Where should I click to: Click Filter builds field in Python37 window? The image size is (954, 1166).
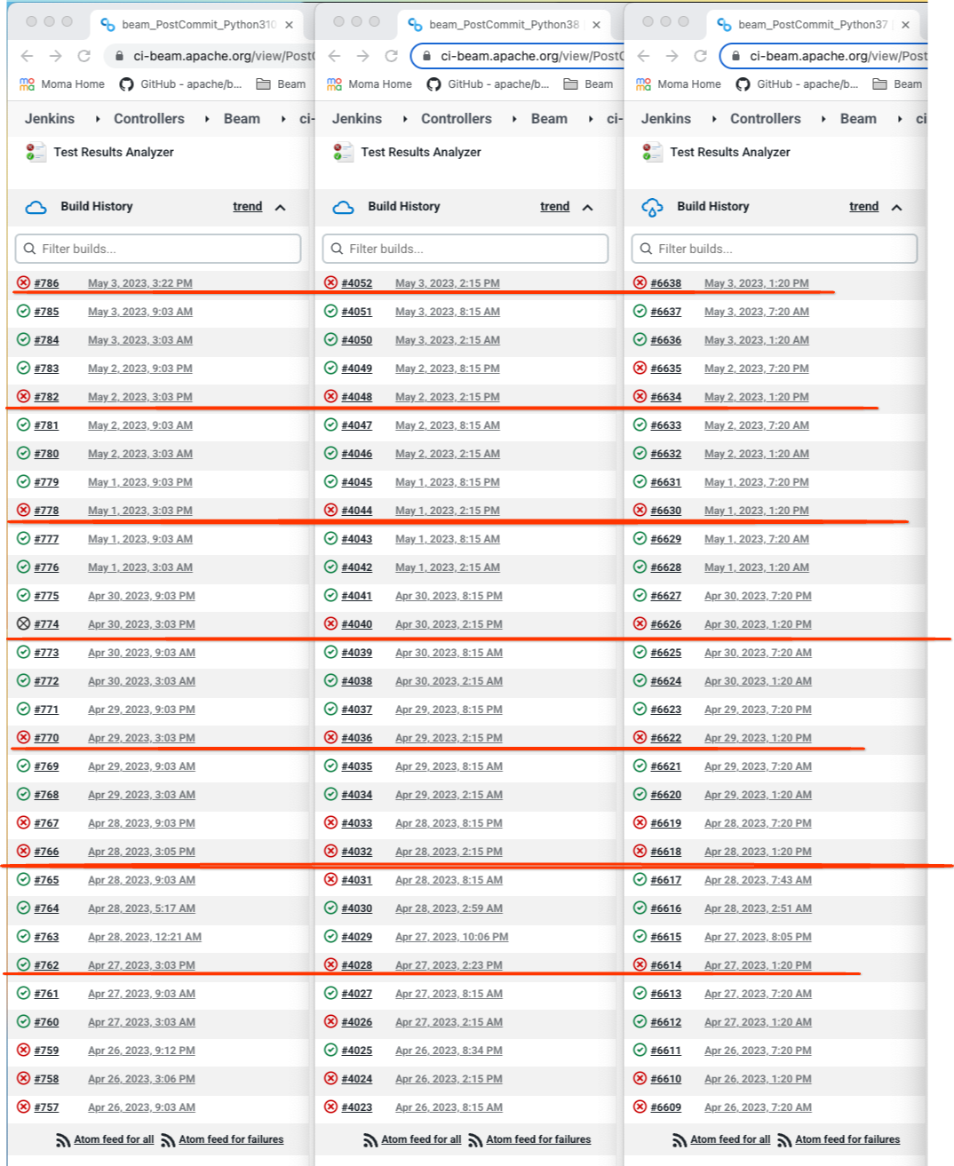tap(775, 249)
